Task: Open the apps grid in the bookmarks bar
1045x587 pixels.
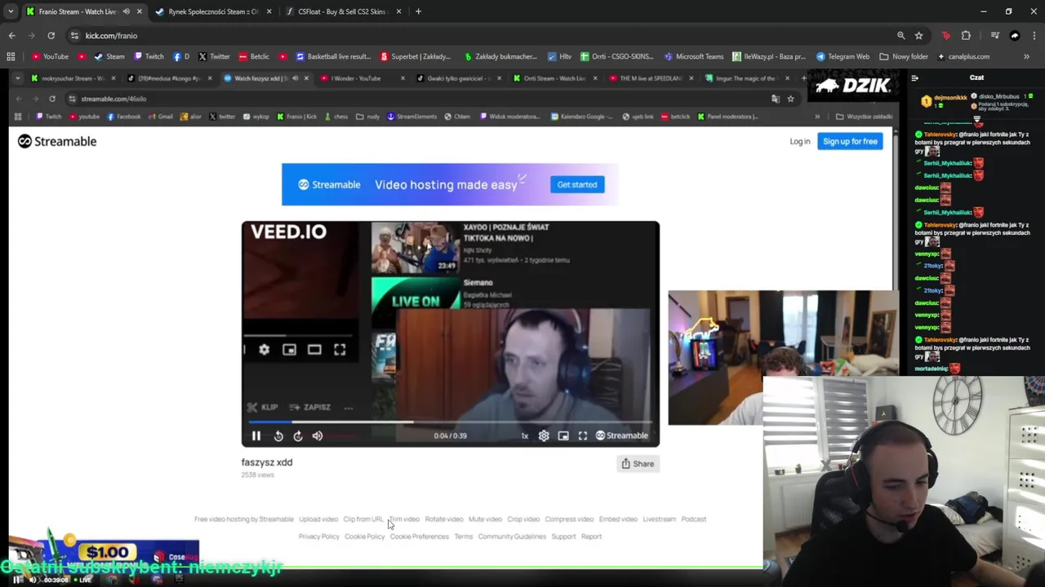Action: (11, 57)
